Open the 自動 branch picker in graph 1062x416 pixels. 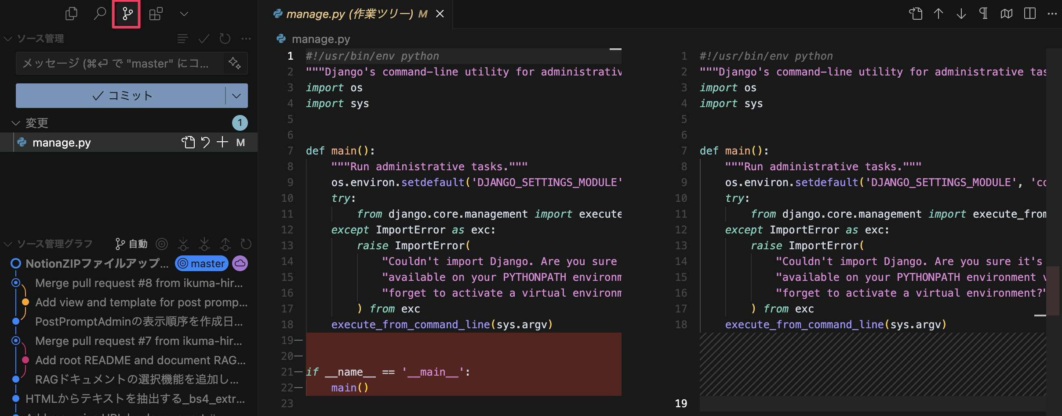pyautogui.click(x=131, y=244)
